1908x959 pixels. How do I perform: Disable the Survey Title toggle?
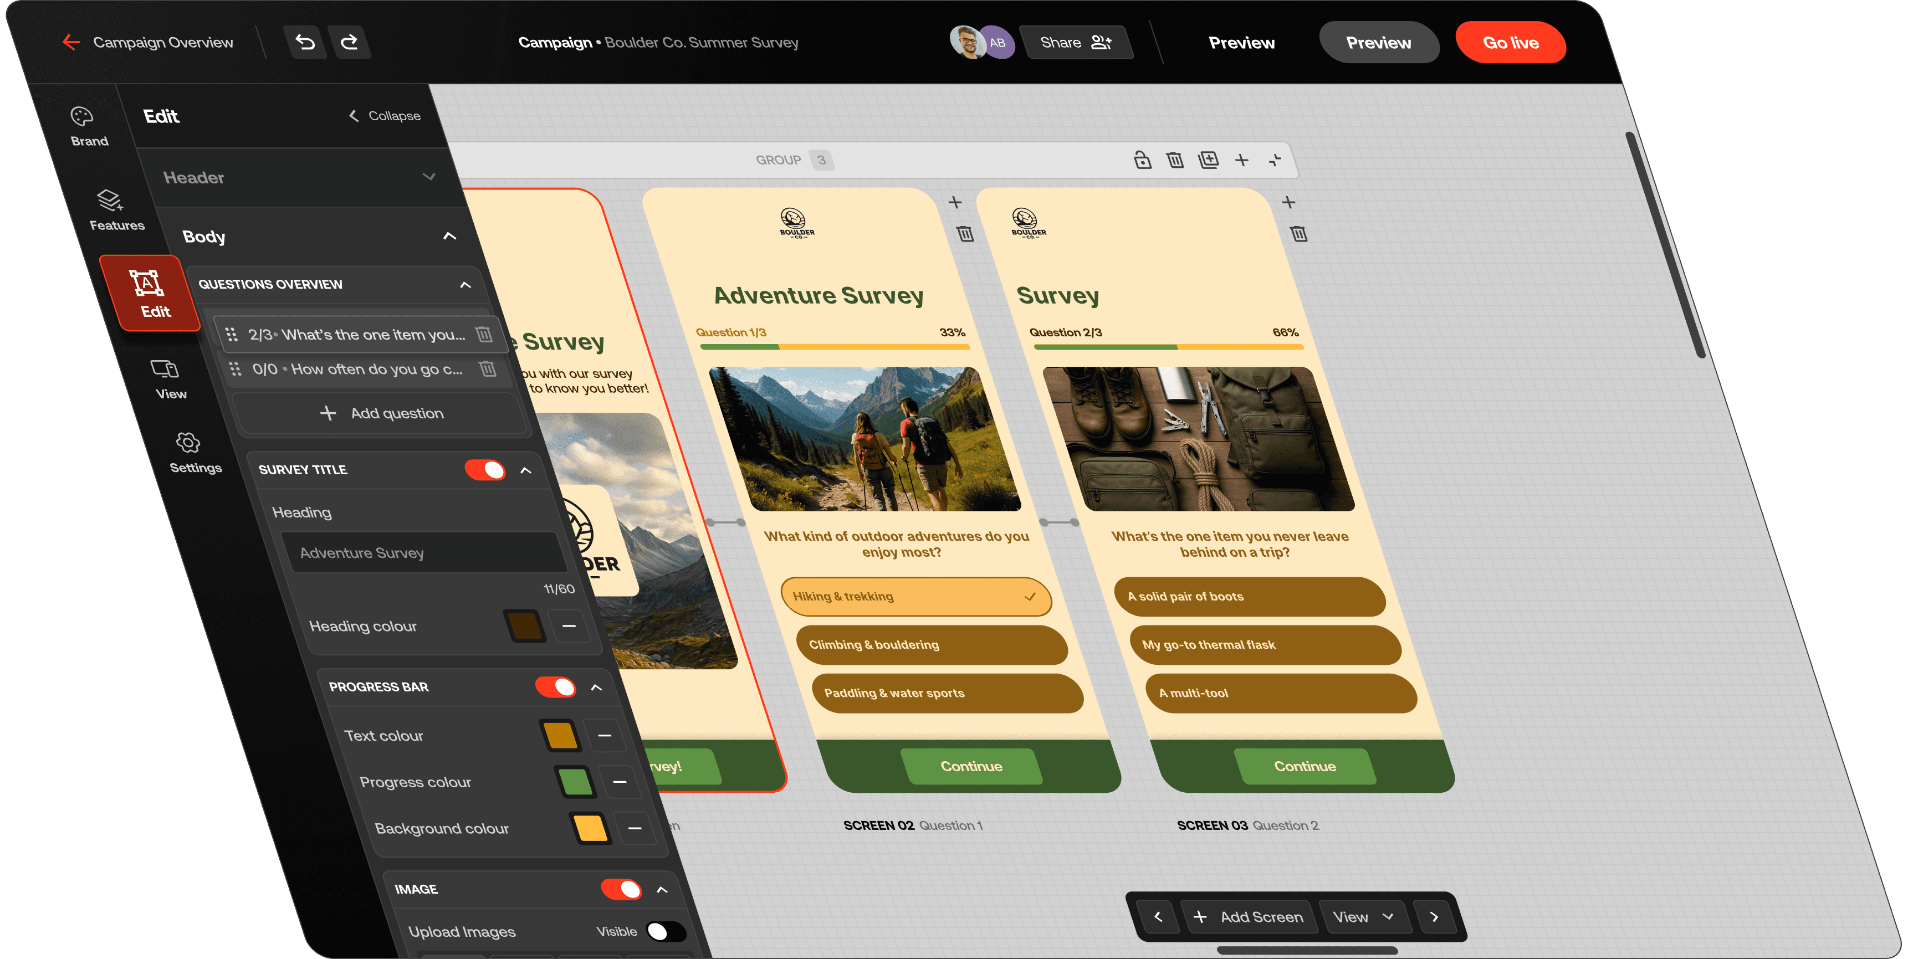tap(485, 469)
